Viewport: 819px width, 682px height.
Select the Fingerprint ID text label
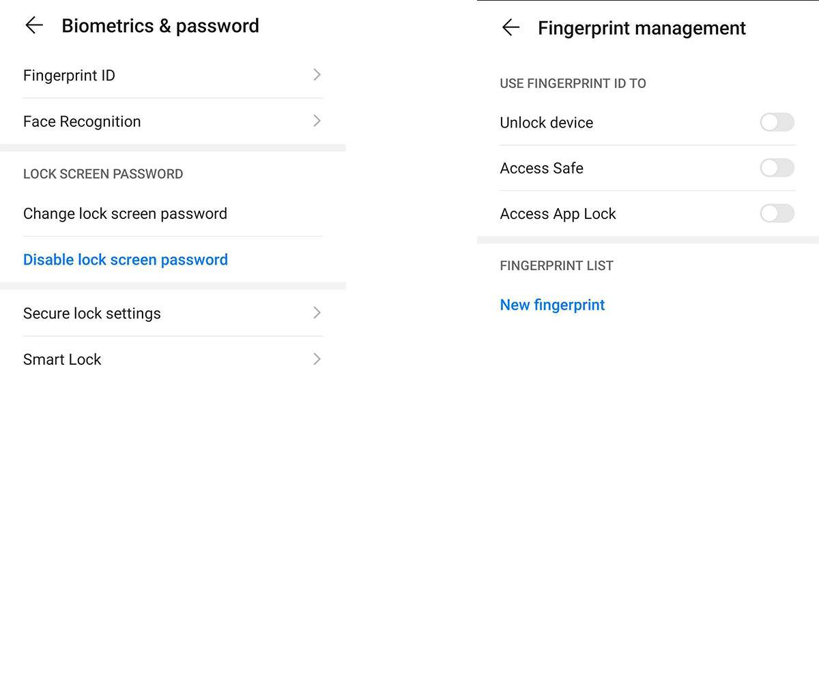69,76
